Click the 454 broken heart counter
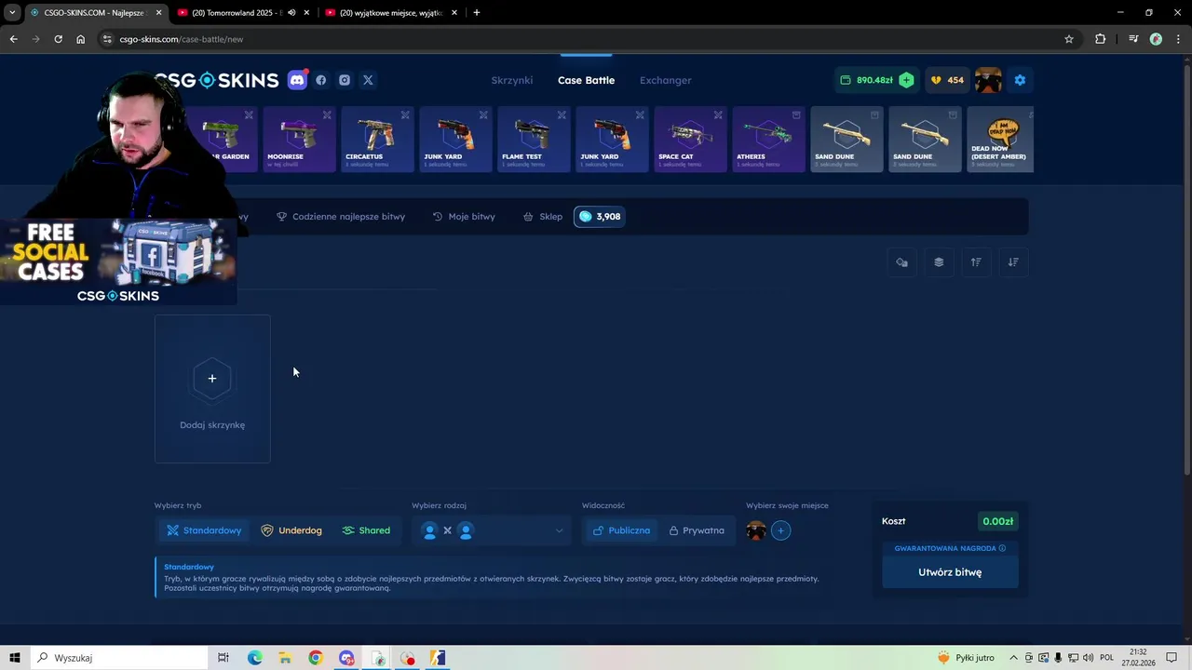Image resolution: width=1192 pixels, height=670 pixels. click(x=947, y=80)
